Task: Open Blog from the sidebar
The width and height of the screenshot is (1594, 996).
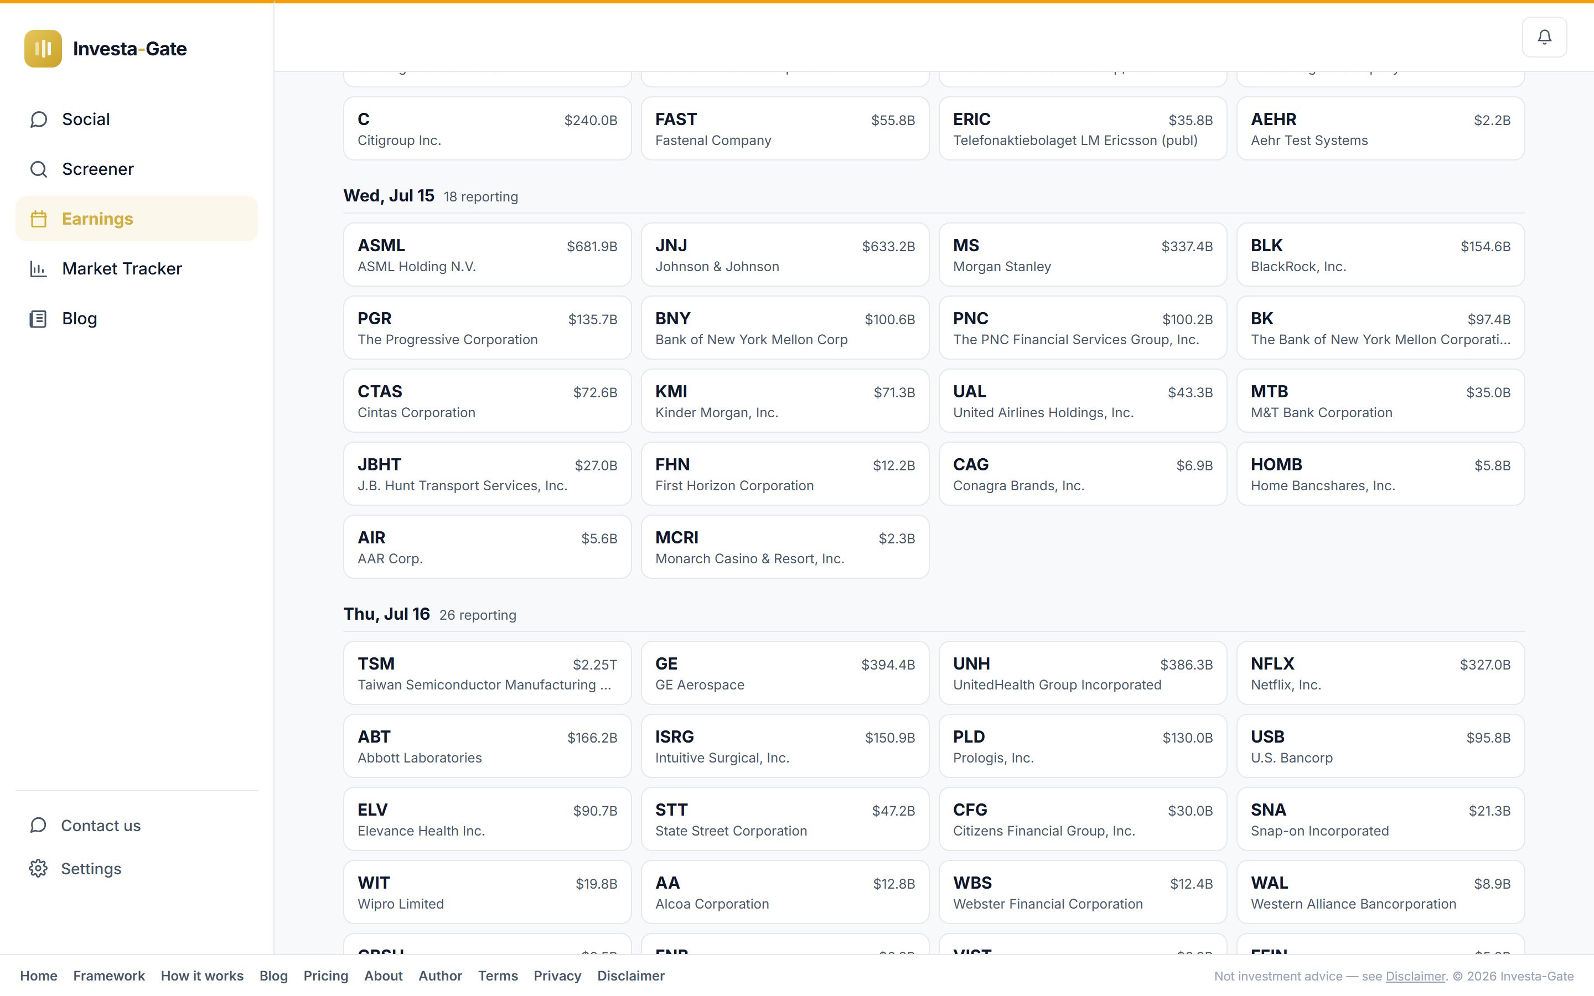Action: tap(136, 319)
